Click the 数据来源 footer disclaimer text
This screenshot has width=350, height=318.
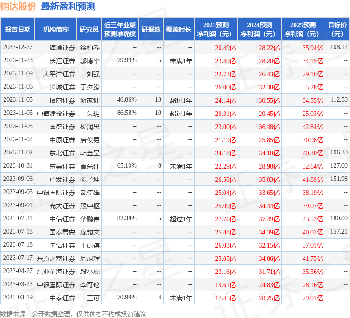click(x=73, y=314)
